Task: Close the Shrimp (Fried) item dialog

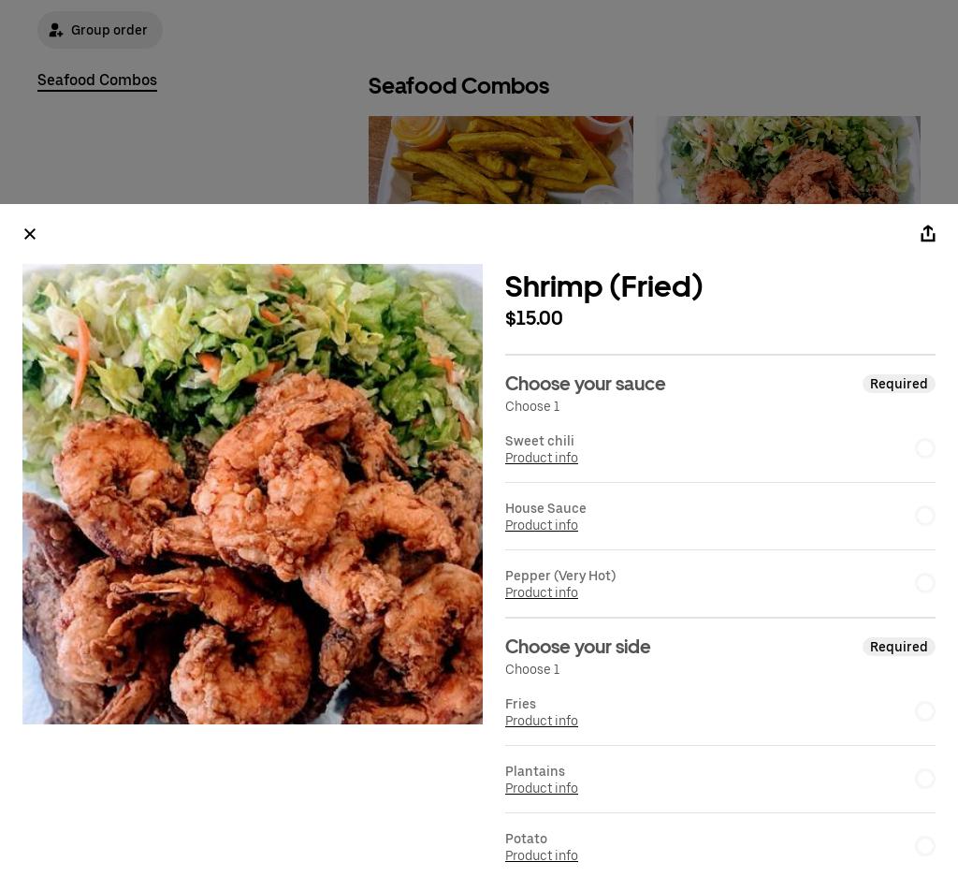Action: click(x=30, y=234)
